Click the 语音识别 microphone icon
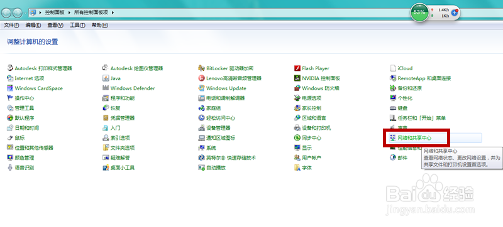Screen dimensions: 503x227 click(10, 167)
